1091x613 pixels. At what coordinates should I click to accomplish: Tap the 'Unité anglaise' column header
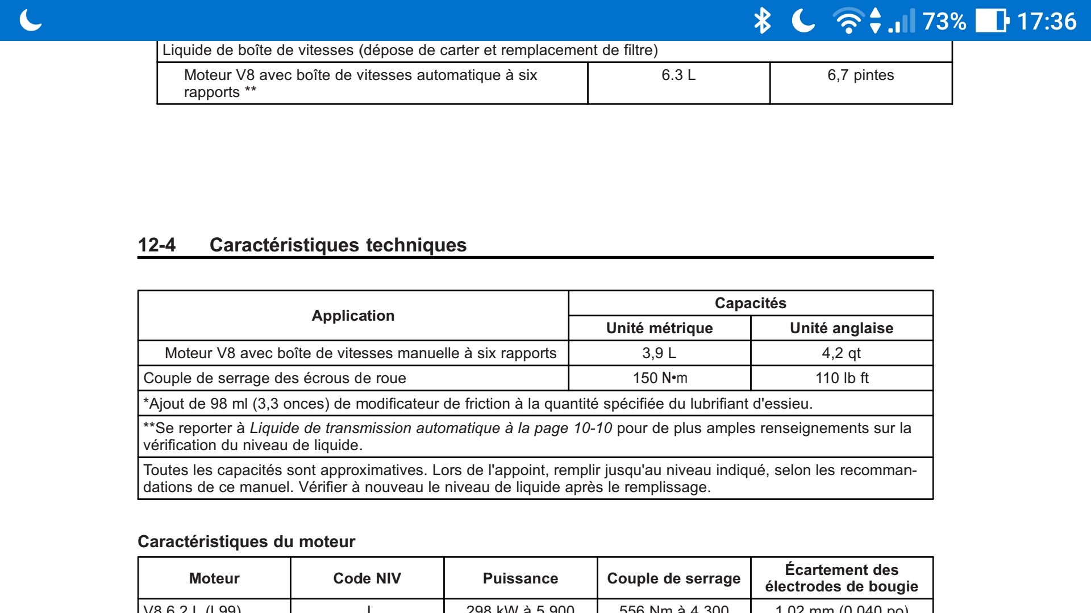coord(841,328)
